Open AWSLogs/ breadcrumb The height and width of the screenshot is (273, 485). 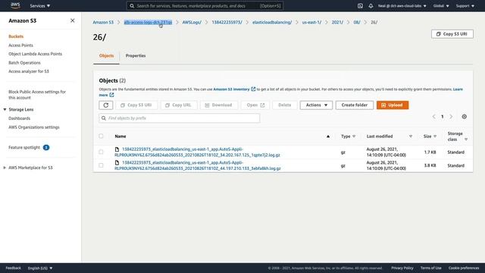coord(192,22)
